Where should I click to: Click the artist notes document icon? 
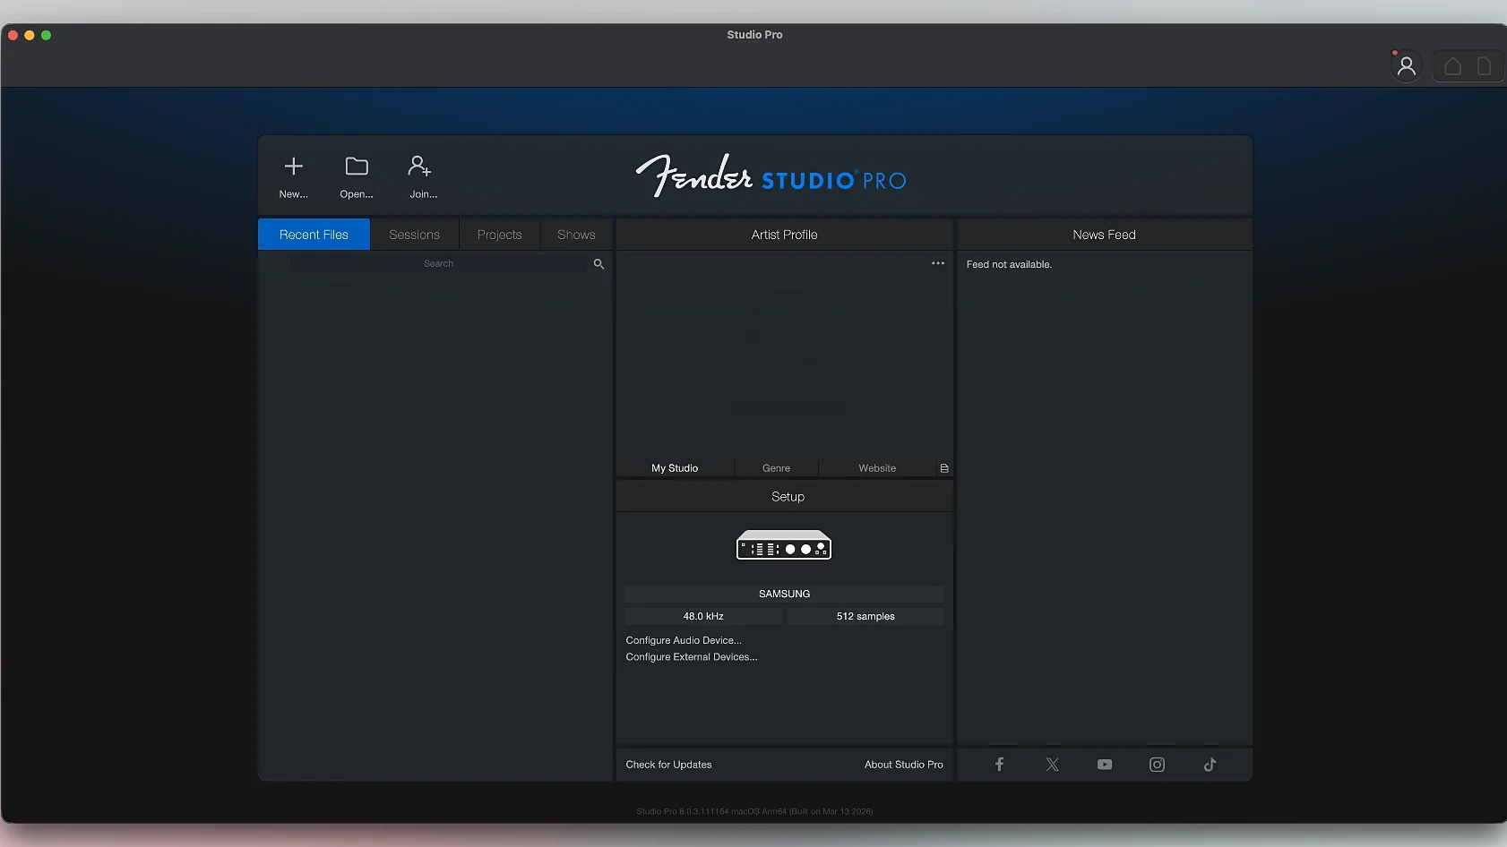tap(944, 468)
